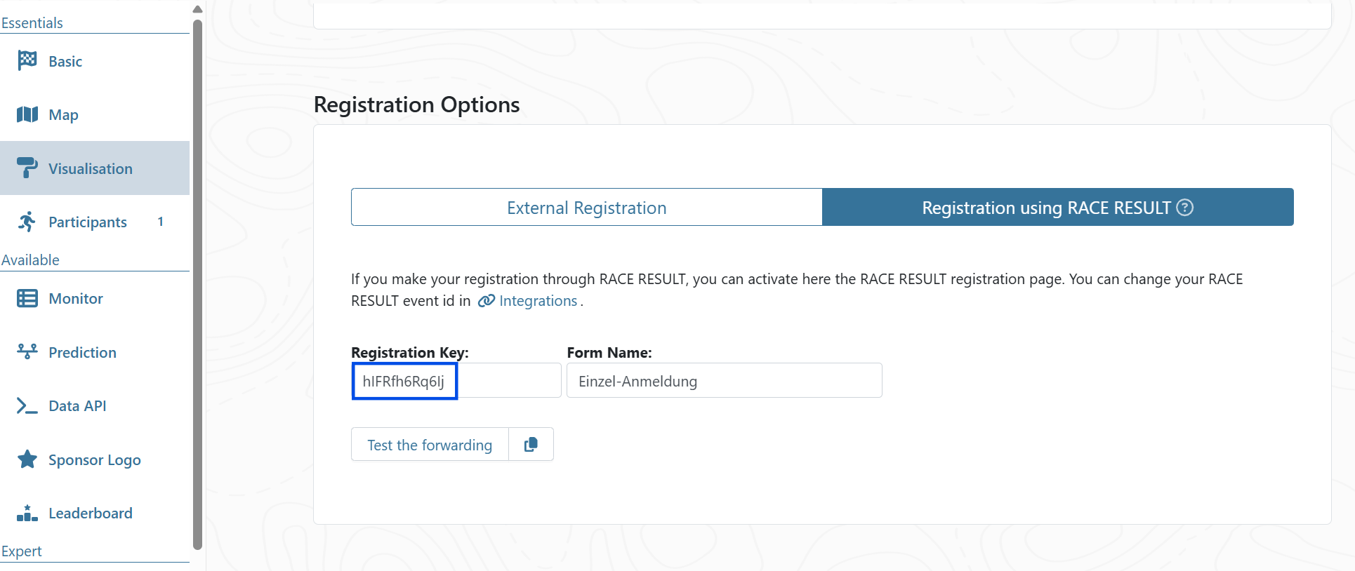
Task: Click the Participants runner icon
Action: click(x=27, y=222)
